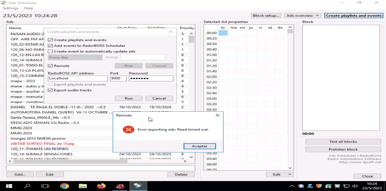
Task: Sort ads by the Priority column header
Action: (187, 28)
